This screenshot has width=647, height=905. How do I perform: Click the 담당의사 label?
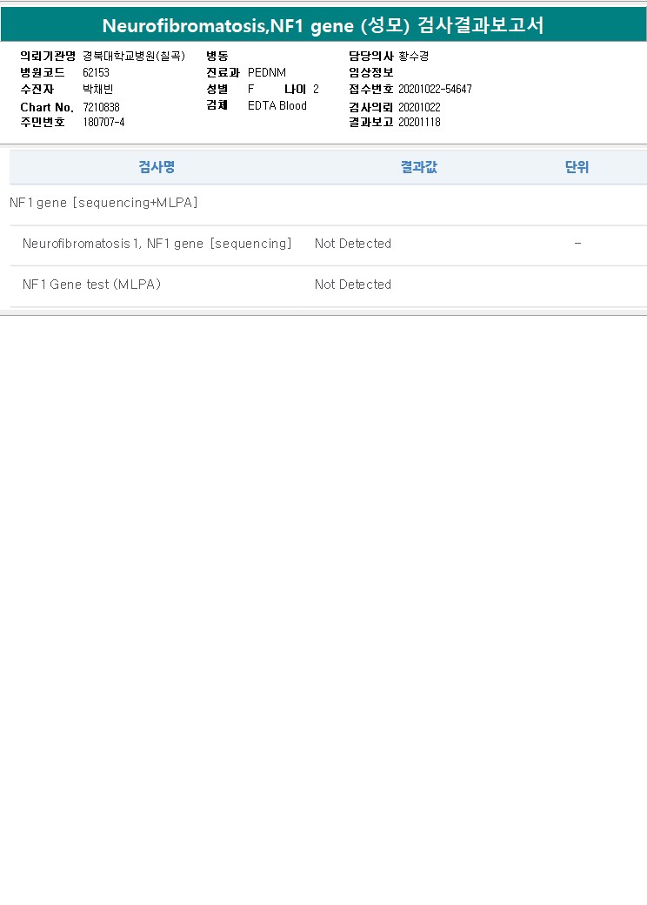(x=371, y=56)
